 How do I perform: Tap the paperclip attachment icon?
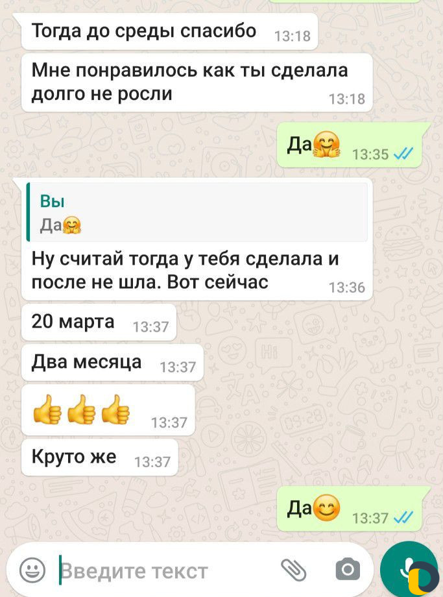(293, 570)
